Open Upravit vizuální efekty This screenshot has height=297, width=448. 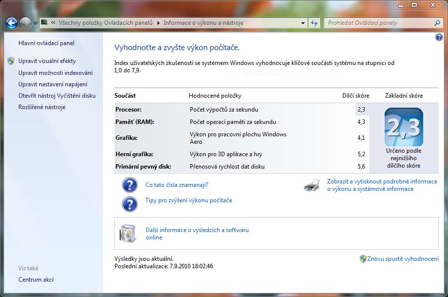(x=47, y=61)
